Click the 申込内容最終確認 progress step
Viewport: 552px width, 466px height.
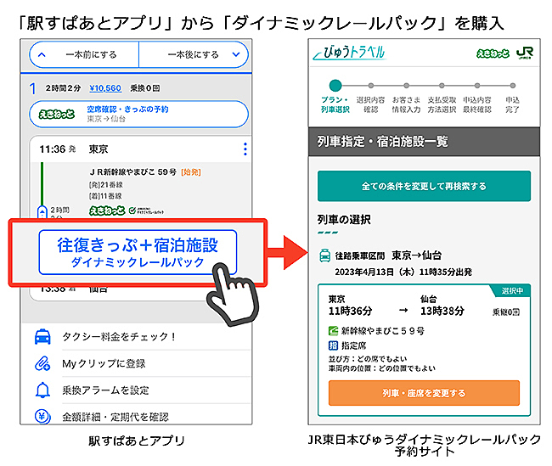(477, 100)
